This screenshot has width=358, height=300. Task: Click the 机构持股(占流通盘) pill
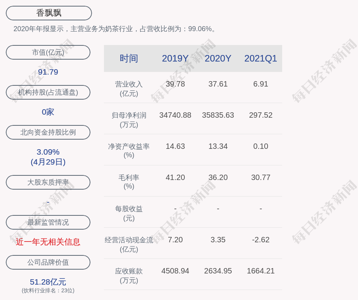tap(48, 92)
